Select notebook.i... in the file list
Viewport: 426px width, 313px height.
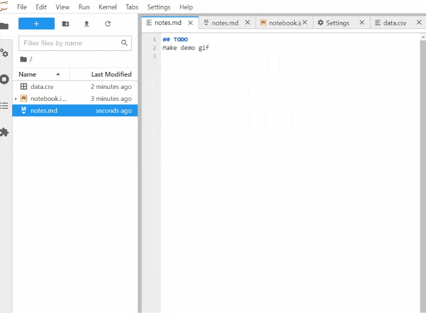pyautogui.click(x=75, y=99)
